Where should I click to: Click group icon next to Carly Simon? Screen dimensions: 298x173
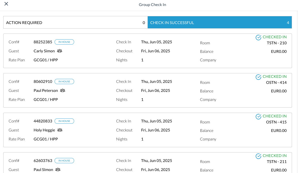(x=60, y=51)
